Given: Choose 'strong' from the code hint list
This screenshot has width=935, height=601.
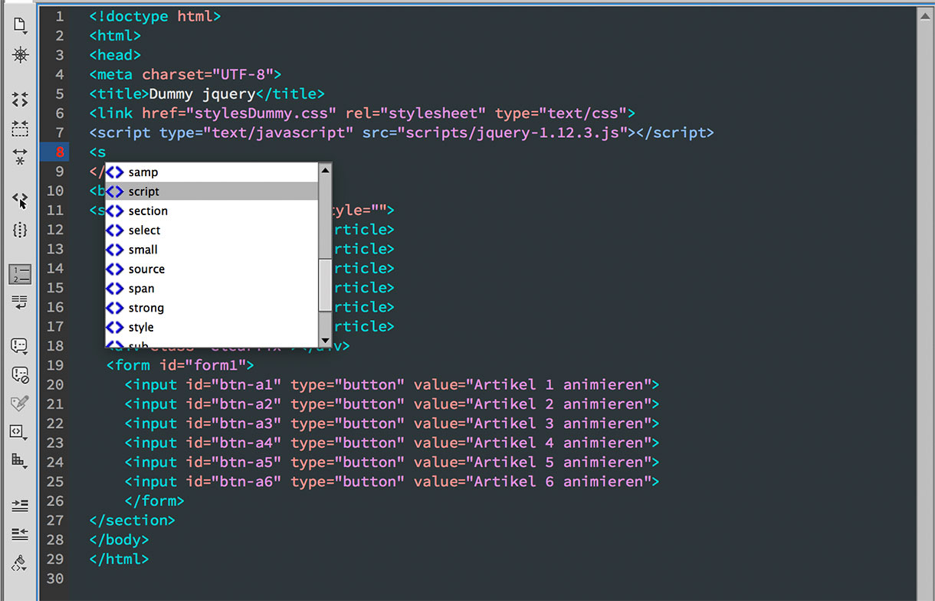Looking at the screenshot, I should (212, 308).
